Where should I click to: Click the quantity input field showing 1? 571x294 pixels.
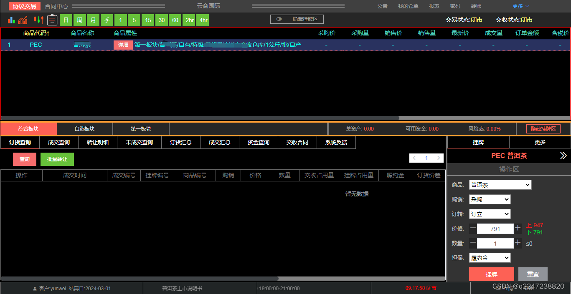pyautogui.click(x=495, y=244)
